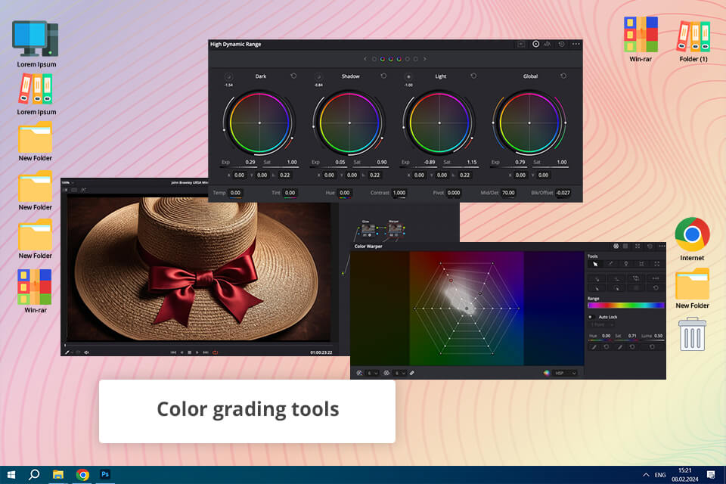Jump to last frame in viewer
Viewport: 726px width, 484px height.
(206, 352)
